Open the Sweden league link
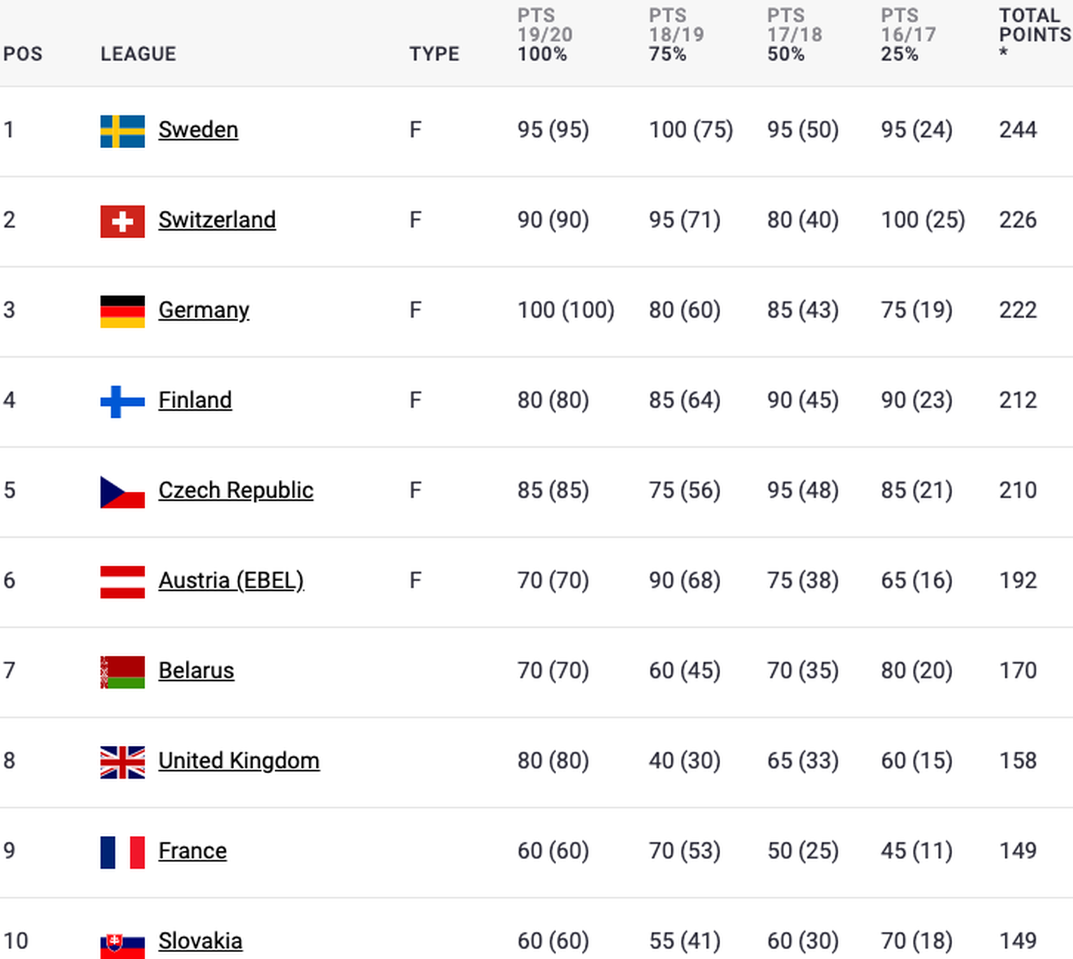The image size is (1073, 959). coord(198,130)
